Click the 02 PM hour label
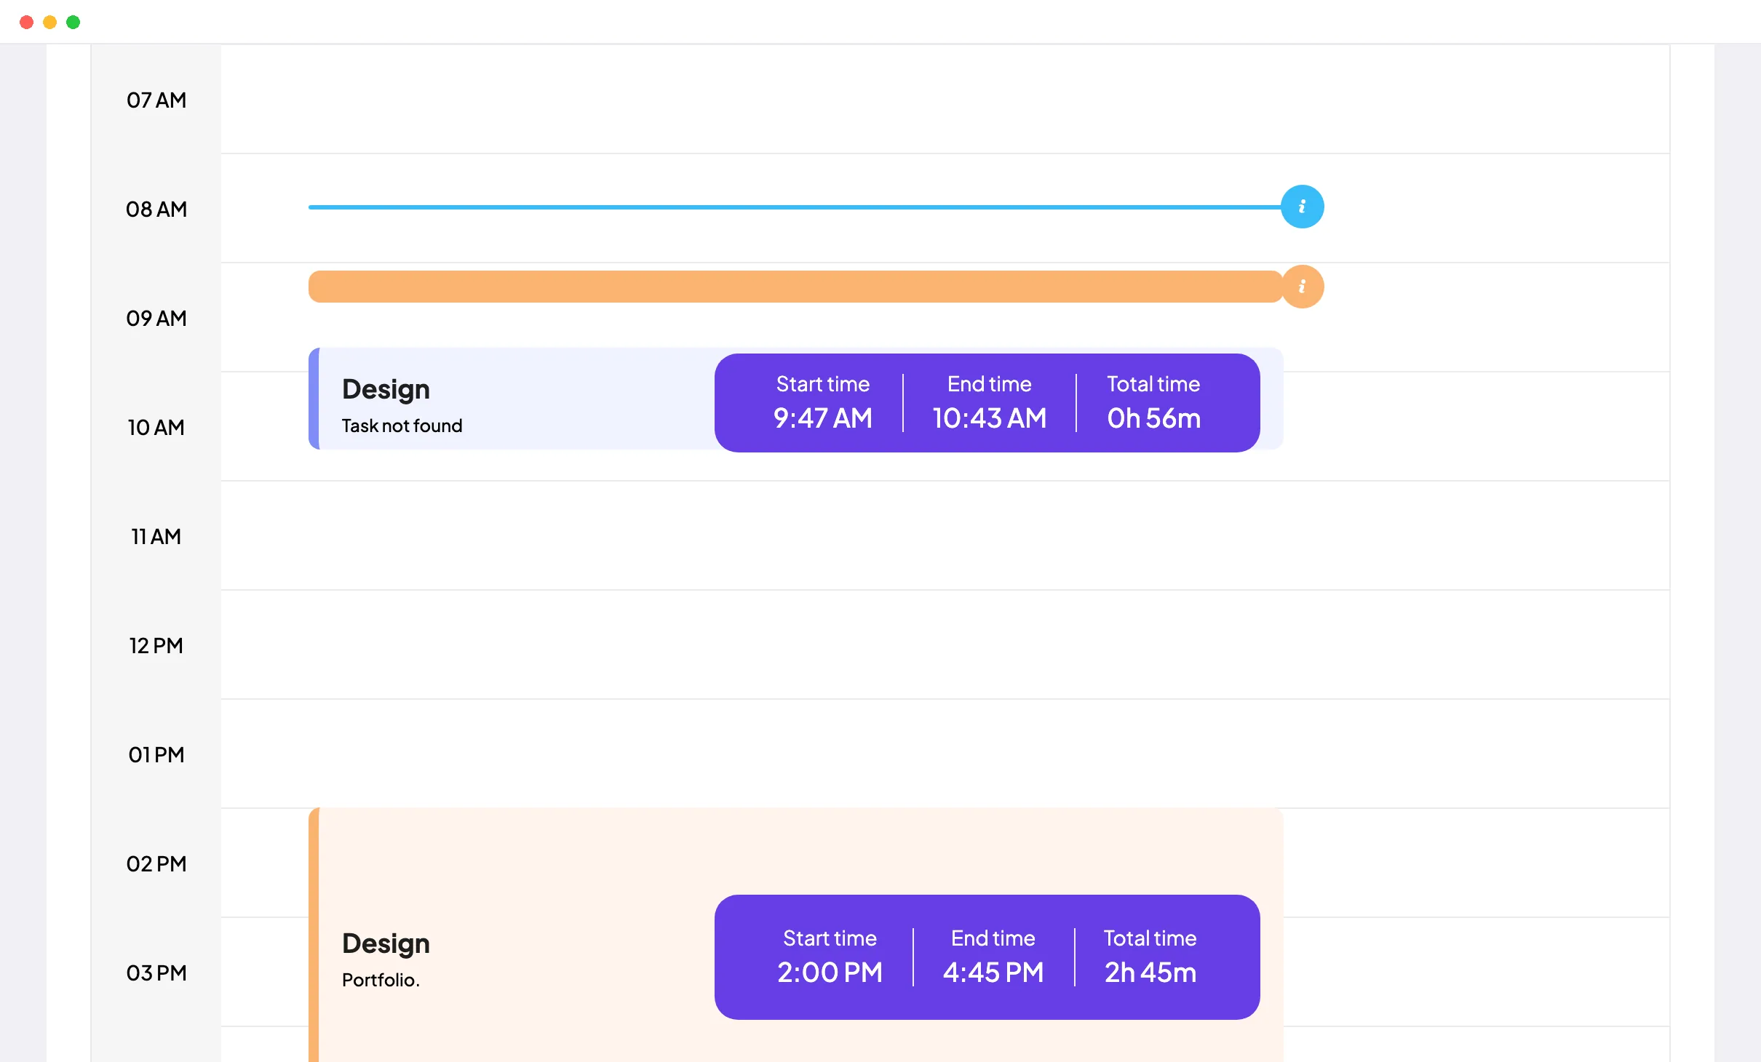This screenshot has width=1761, height=1062. pos(156,863)
